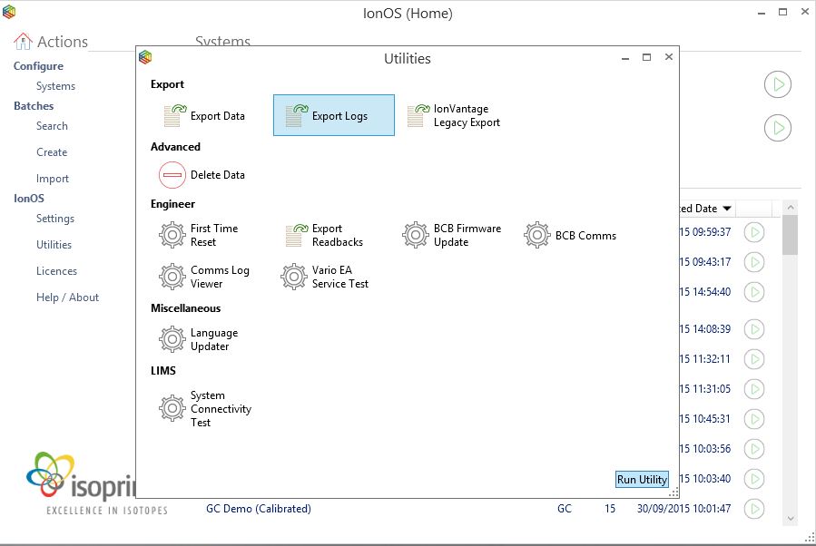816x546 pixels.
Task: Select the First Time Reset gear icon
Action: [x=172, y=236]
